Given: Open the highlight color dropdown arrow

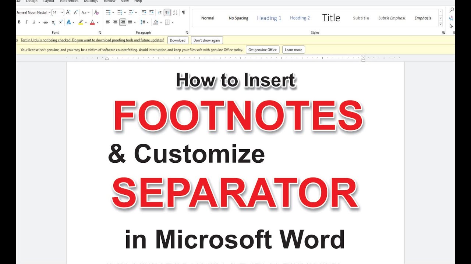Looking at the screenshot, I should coord(85,22).
